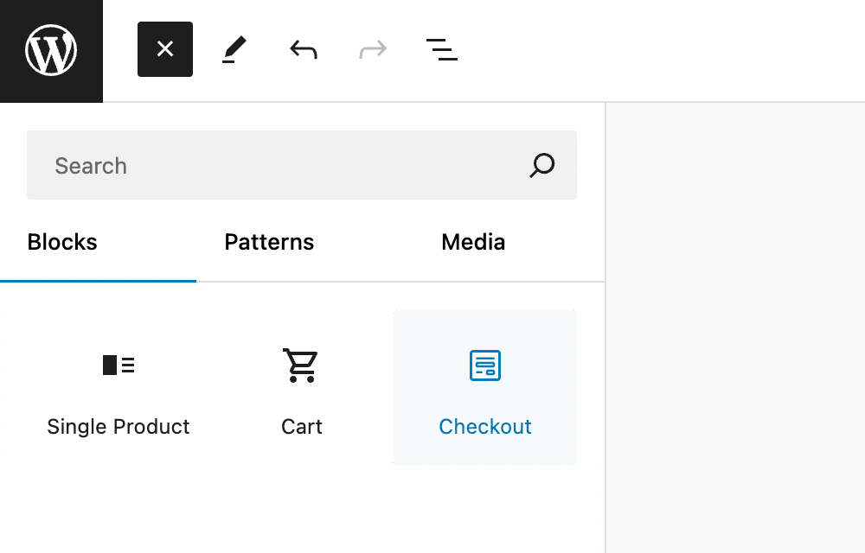
Task: Add the Single Product block
Action: click(x=119, y=387)
